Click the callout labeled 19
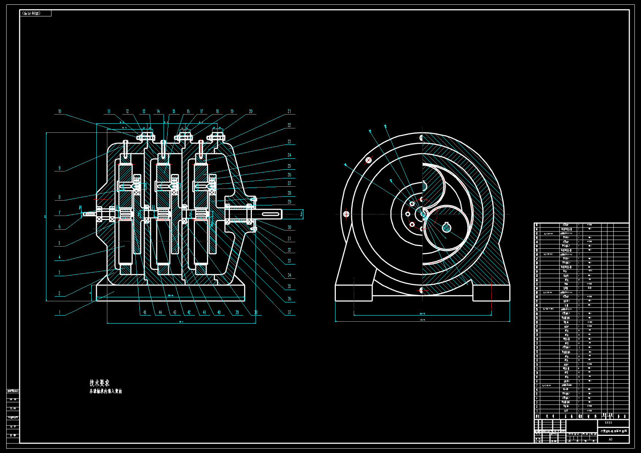The height and width of the screenshot is (453, 641). (x=232, y=112)
